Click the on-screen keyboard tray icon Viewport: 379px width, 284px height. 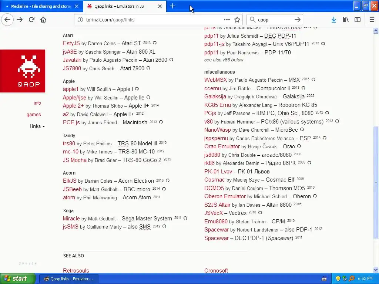(x=324, y=279)
